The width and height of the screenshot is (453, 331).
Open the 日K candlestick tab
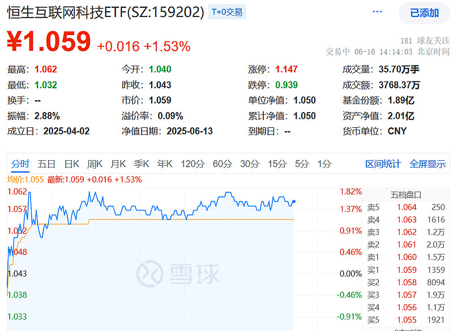tap(71, 164)
